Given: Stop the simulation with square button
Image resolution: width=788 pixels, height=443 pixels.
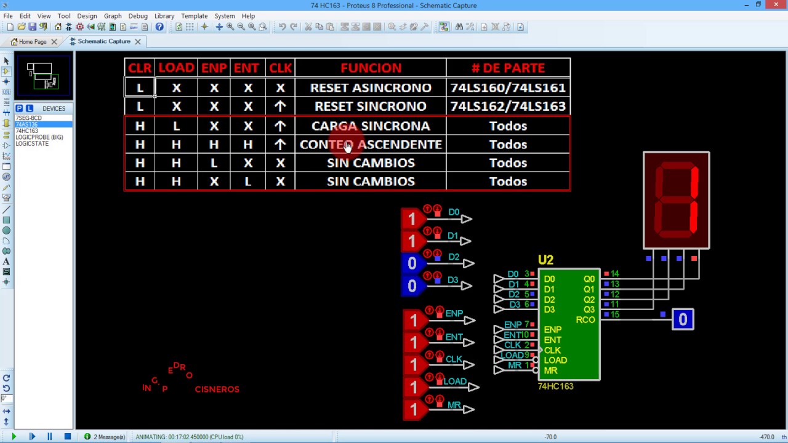Looking at the screenshot, I should pyautogui.click(x=67, y=437).
